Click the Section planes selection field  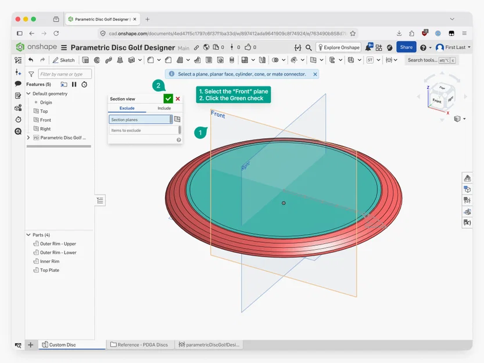(141, 120)
